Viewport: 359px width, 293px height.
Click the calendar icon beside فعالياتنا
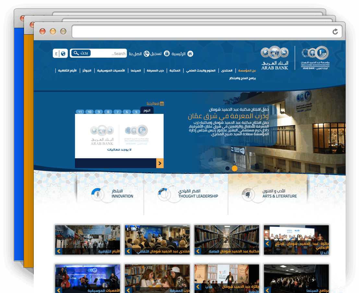[162, 104]
